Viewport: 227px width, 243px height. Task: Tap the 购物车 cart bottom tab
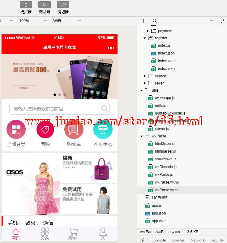pos(74,234)
